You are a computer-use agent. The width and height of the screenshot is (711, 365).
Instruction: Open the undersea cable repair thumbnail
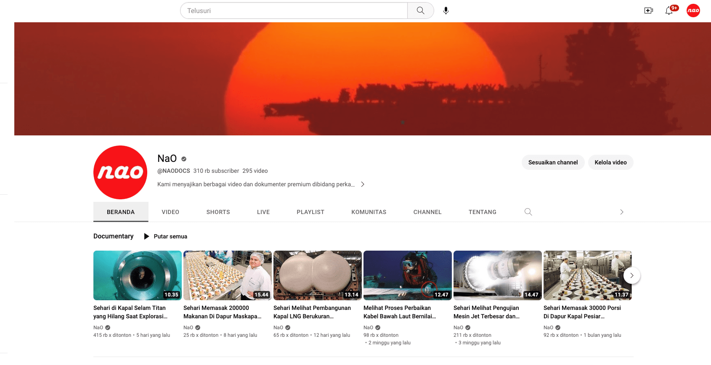pos(408,275)
